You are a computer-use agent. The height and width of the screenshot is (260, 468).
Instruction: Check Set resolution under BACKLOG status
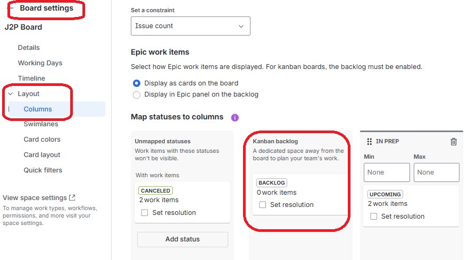262,205
